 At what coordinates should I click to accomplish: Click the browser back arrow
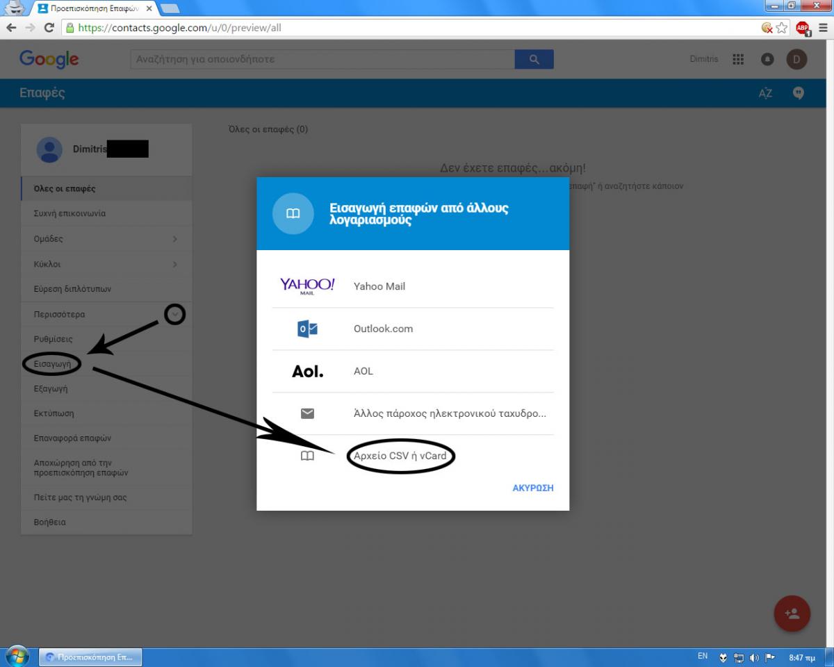(11, 28)
